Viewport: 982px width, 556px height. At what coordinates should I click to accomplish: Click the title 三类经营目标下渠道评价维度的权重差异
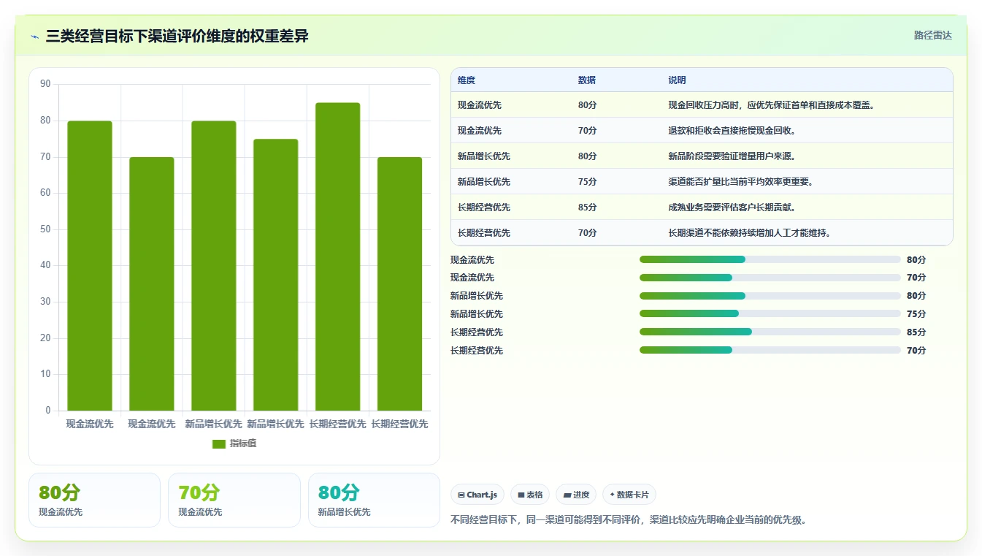pyautogui.click(x=177, y=37)
